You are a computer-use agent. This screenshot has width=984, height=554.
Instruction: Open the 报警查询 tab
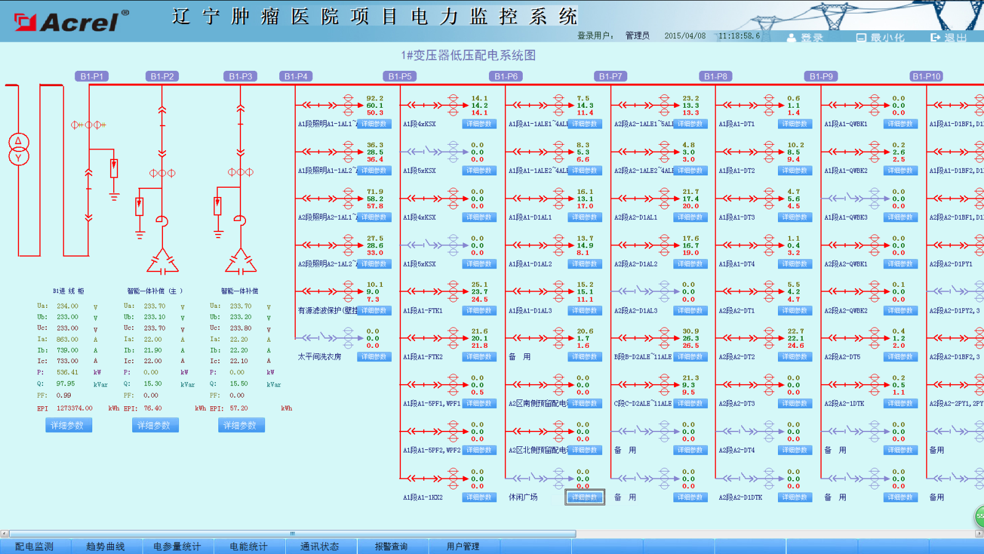point(391,547)
